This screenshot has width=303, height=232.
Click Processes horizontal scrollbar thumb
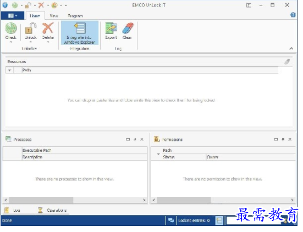pyautogui.click(x=41, y=200)
